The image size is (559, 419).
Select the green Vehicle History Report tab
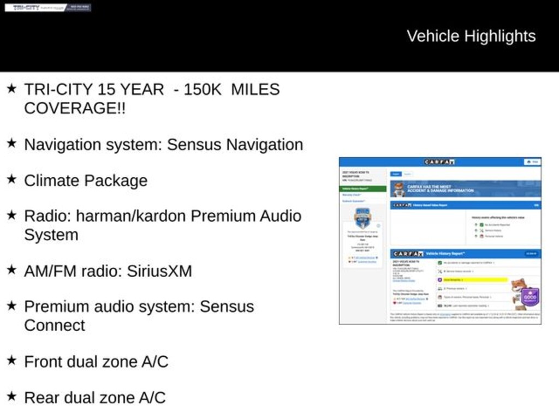pos(364,189)
